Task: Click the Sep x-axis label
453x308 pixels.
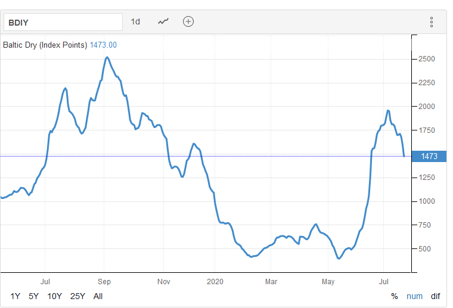Action: (104, 281)
